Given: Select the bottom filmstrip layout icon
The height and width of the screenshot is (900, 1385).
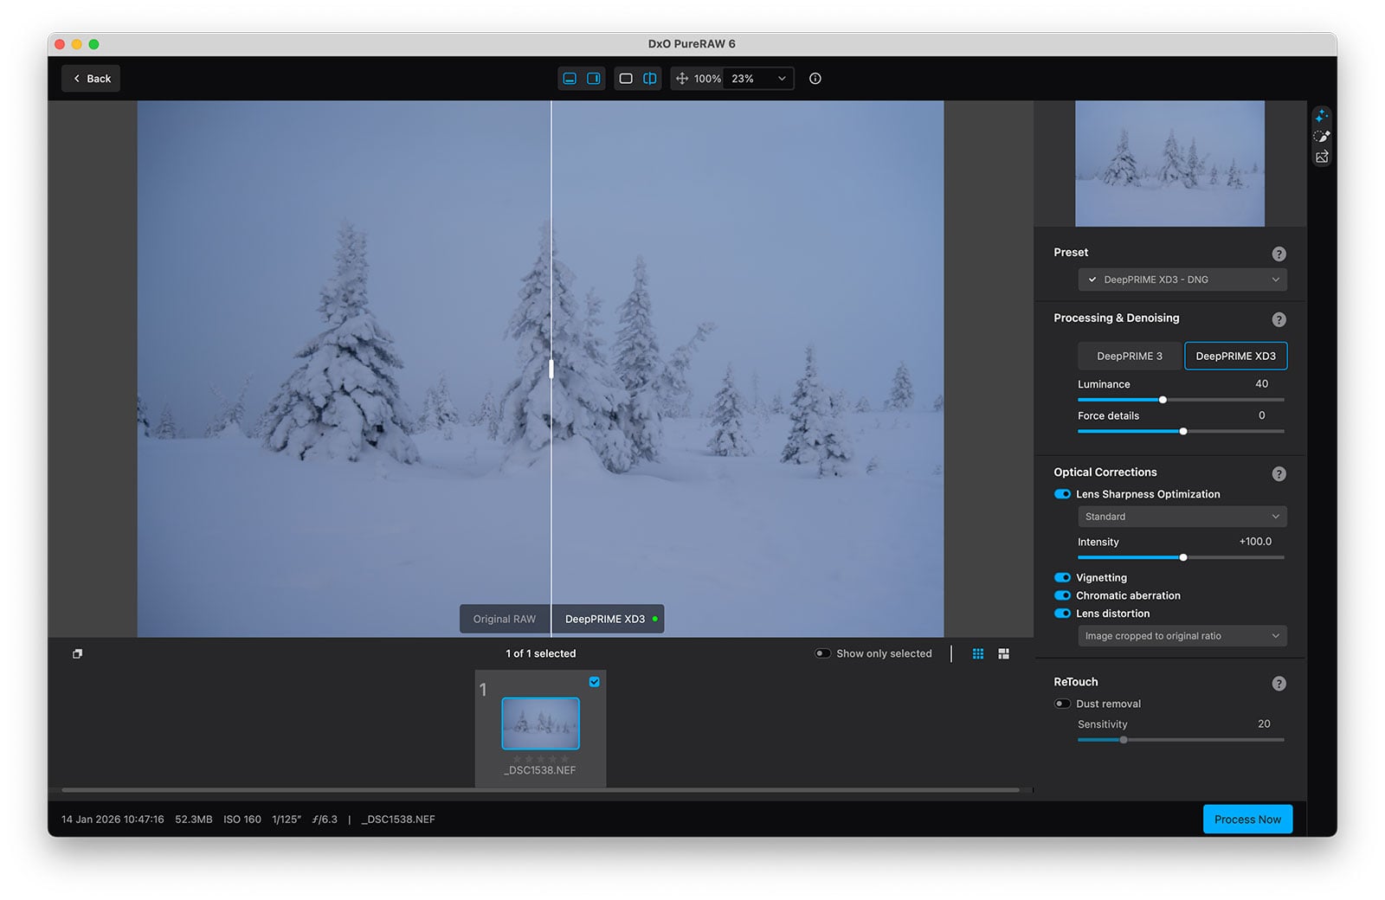Looking at the screenshot, I should click(1003, 653).
